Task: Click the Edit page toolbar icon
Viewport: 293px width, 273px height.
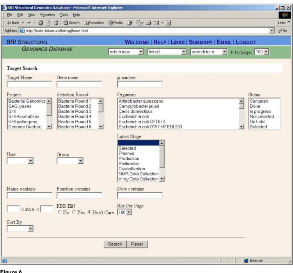Action: [x=156, y=23]
